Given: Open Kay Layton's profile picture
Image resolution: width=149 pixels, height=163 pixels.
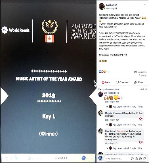Looking at the screenshot, I should [102, 7].
